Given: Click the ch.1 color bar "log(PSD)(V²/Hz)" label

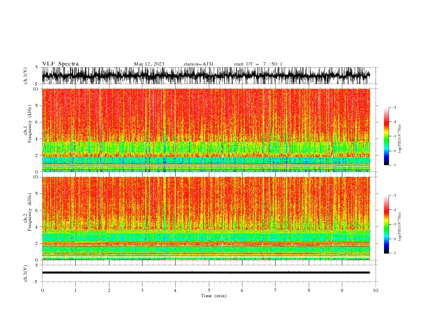Looking at the screenshot, I should [x=399, y=139].
